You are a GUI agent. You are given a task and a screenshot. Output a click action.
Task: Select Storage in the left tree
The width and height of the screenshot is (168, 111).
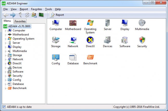[17, 55]
